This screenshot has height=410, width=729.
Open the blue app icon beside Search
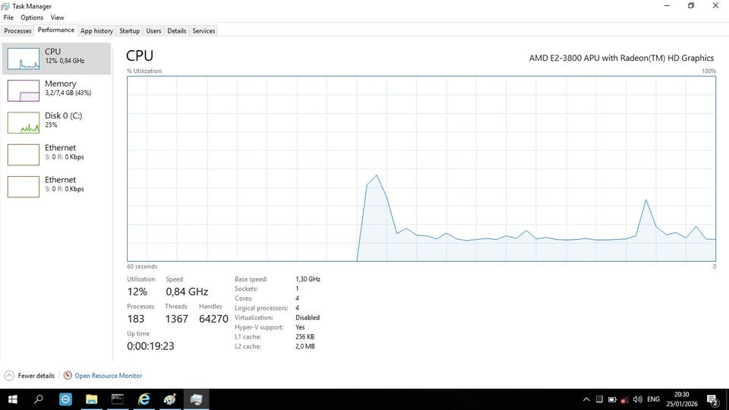pos(65,399)
